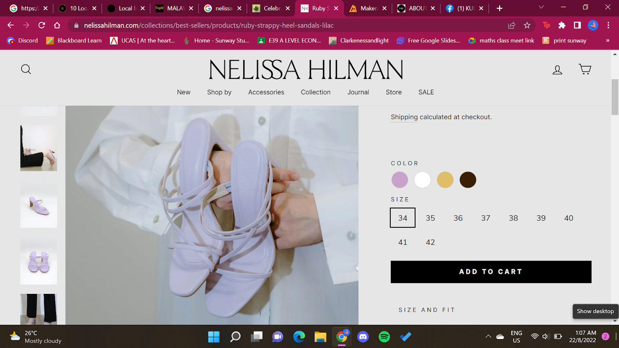Viewport: 619px width, 348px height.
Task: Open Discord from the taskbar
Action: click(363, 337)
